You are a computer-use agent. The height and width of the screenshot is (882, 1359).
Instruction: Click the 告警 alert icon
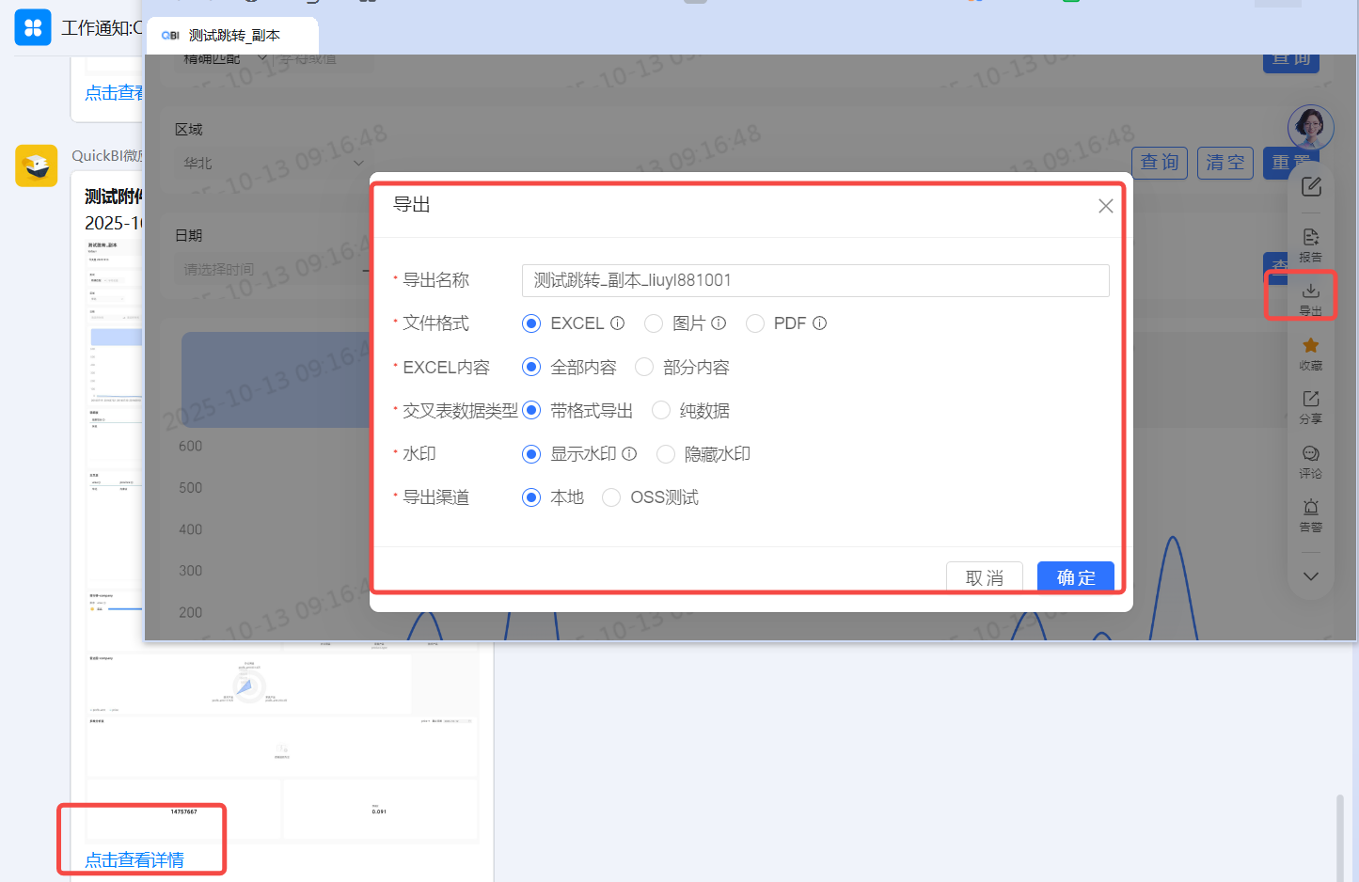(x=1311, y=513)
